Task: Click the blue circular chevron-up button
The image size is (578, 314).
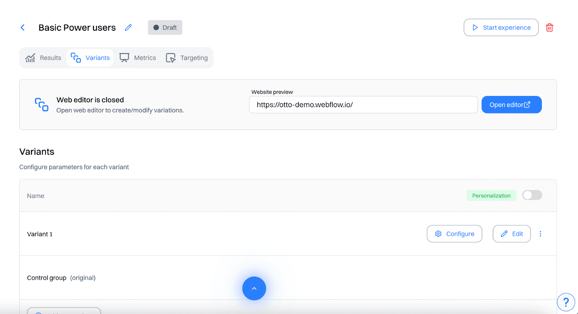Action: click(x=254, y=288)
